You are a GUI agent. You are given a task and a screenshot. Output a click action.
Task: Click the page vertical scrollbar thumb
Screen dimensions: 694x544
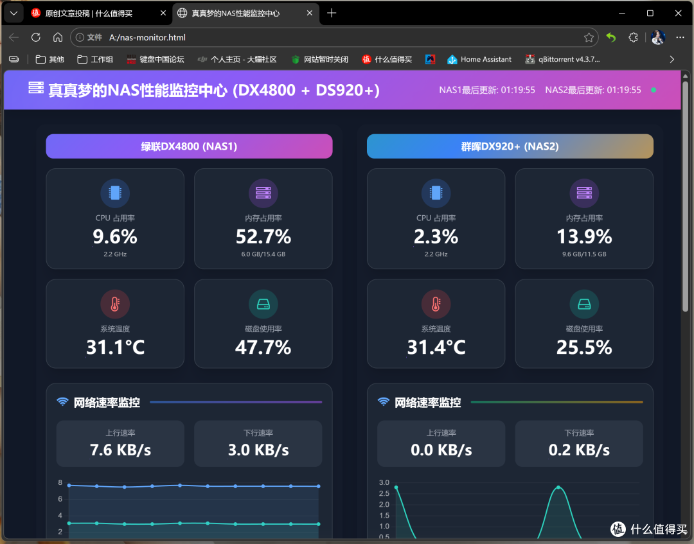685,197
